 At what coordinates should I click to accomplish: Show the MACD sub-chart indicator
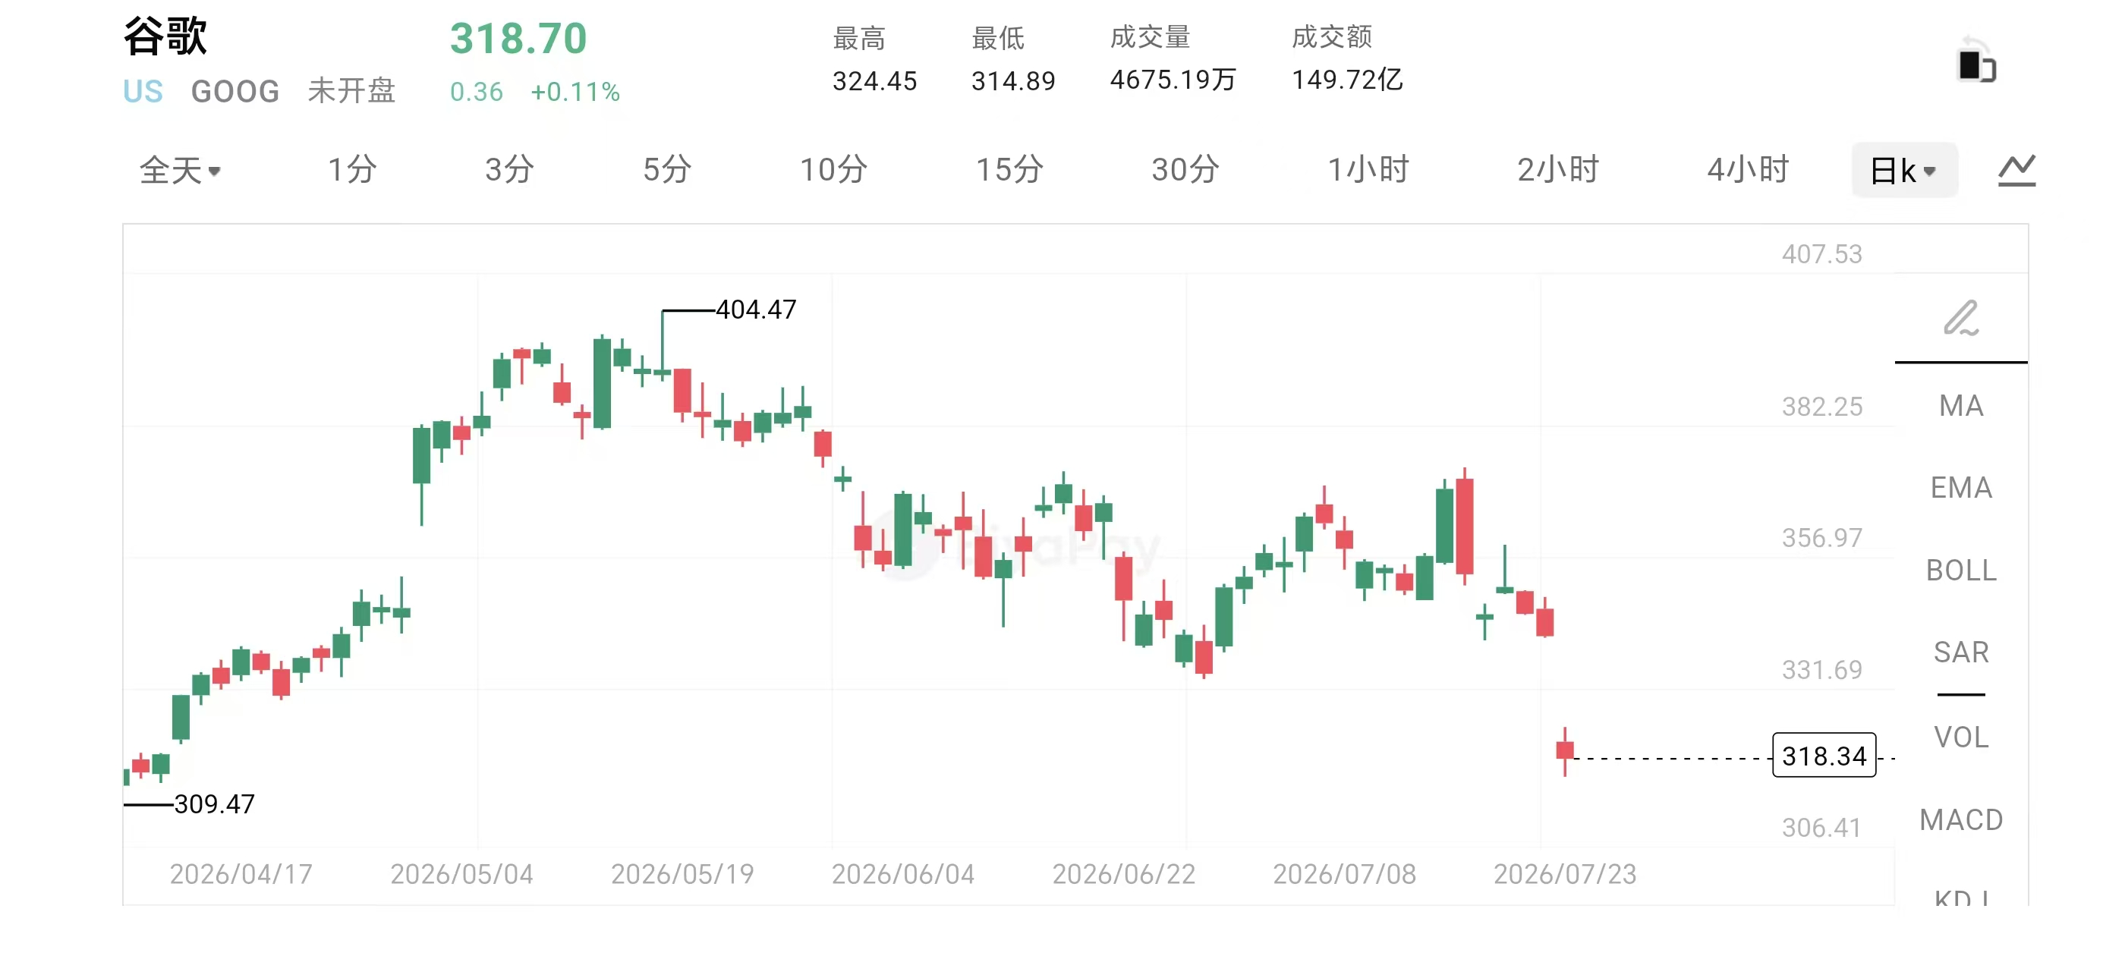click(1961, 819)
